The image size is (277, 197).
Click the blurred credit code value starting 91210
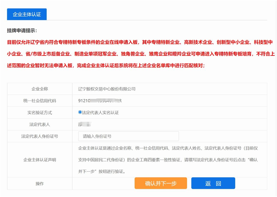pyautogui.click(x=100, y=101)
